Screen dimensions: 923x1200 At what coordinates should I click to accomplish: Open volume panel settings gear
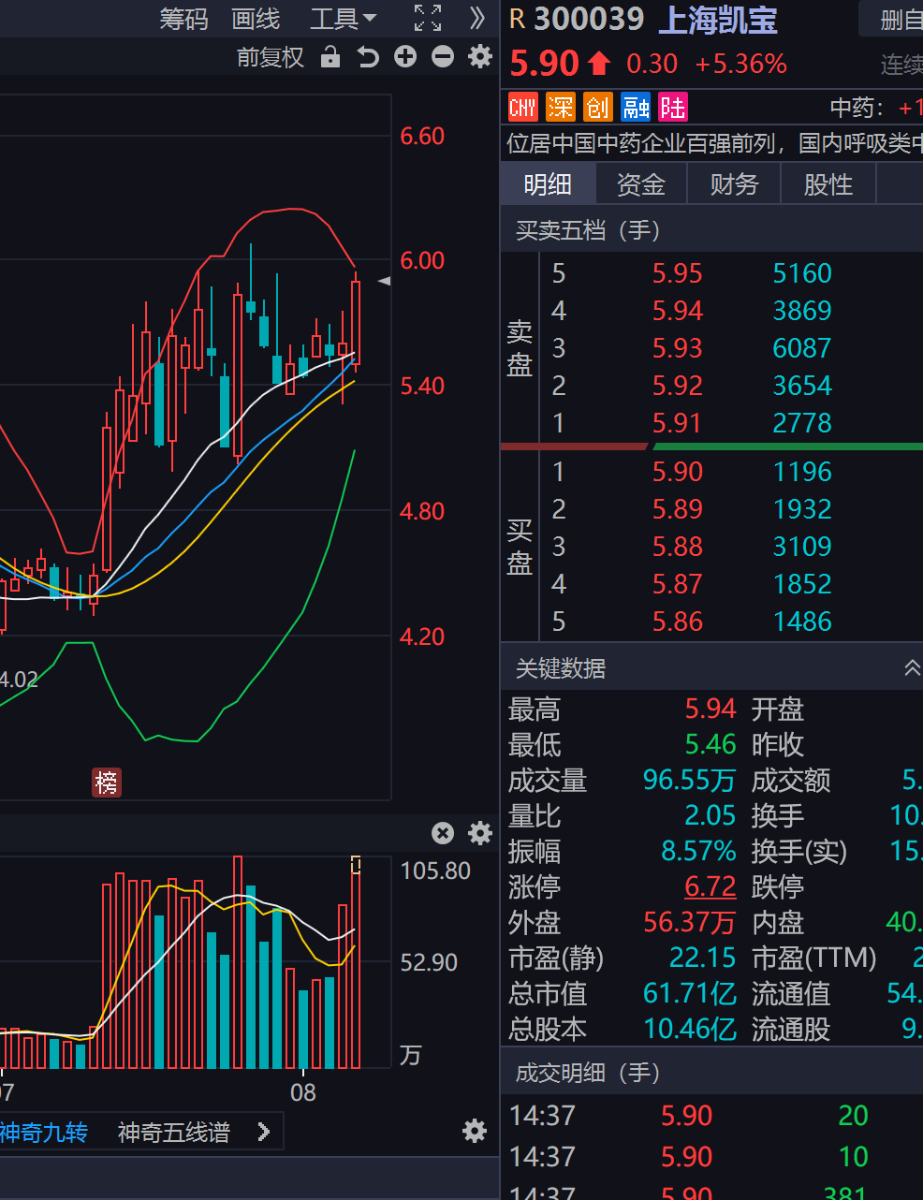480,833
